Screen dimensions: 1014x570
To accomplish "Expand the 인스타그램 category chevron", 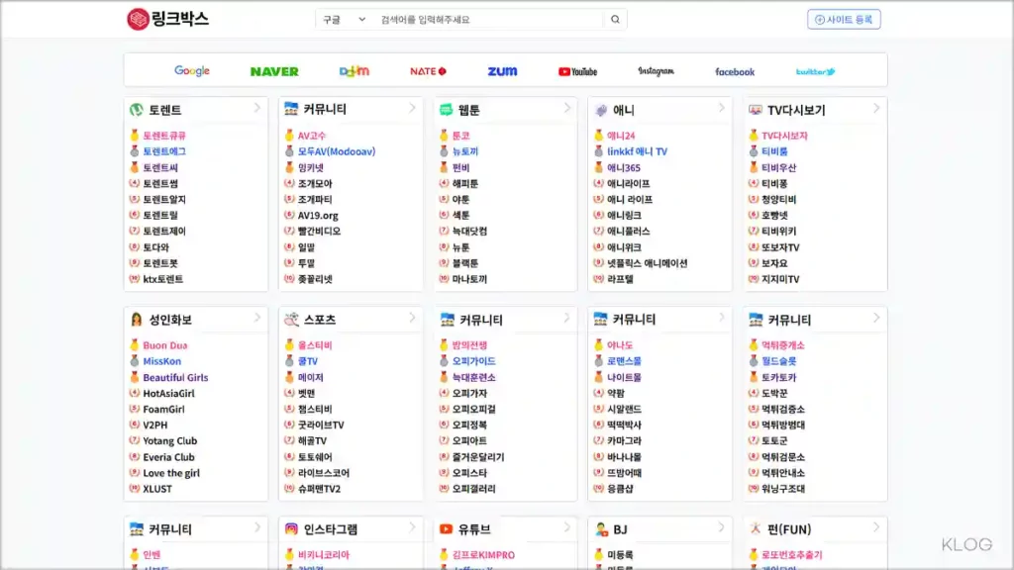I will [x=412, y=526].
